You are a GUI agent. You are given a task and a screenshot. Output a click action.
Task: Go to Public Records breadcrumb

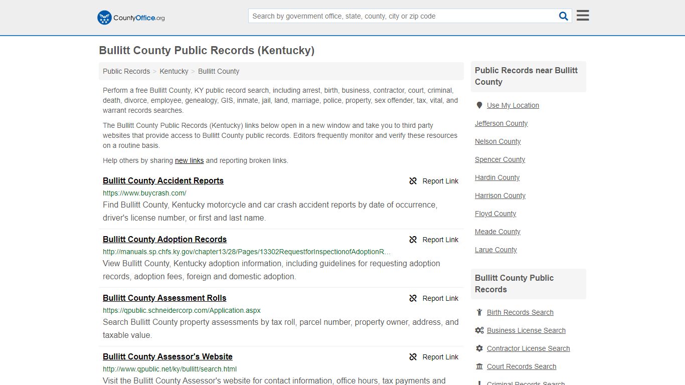(x=126, y=71)
